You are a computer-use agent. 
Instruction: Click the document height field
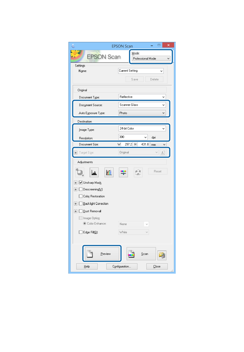click(x=143, y=144)
